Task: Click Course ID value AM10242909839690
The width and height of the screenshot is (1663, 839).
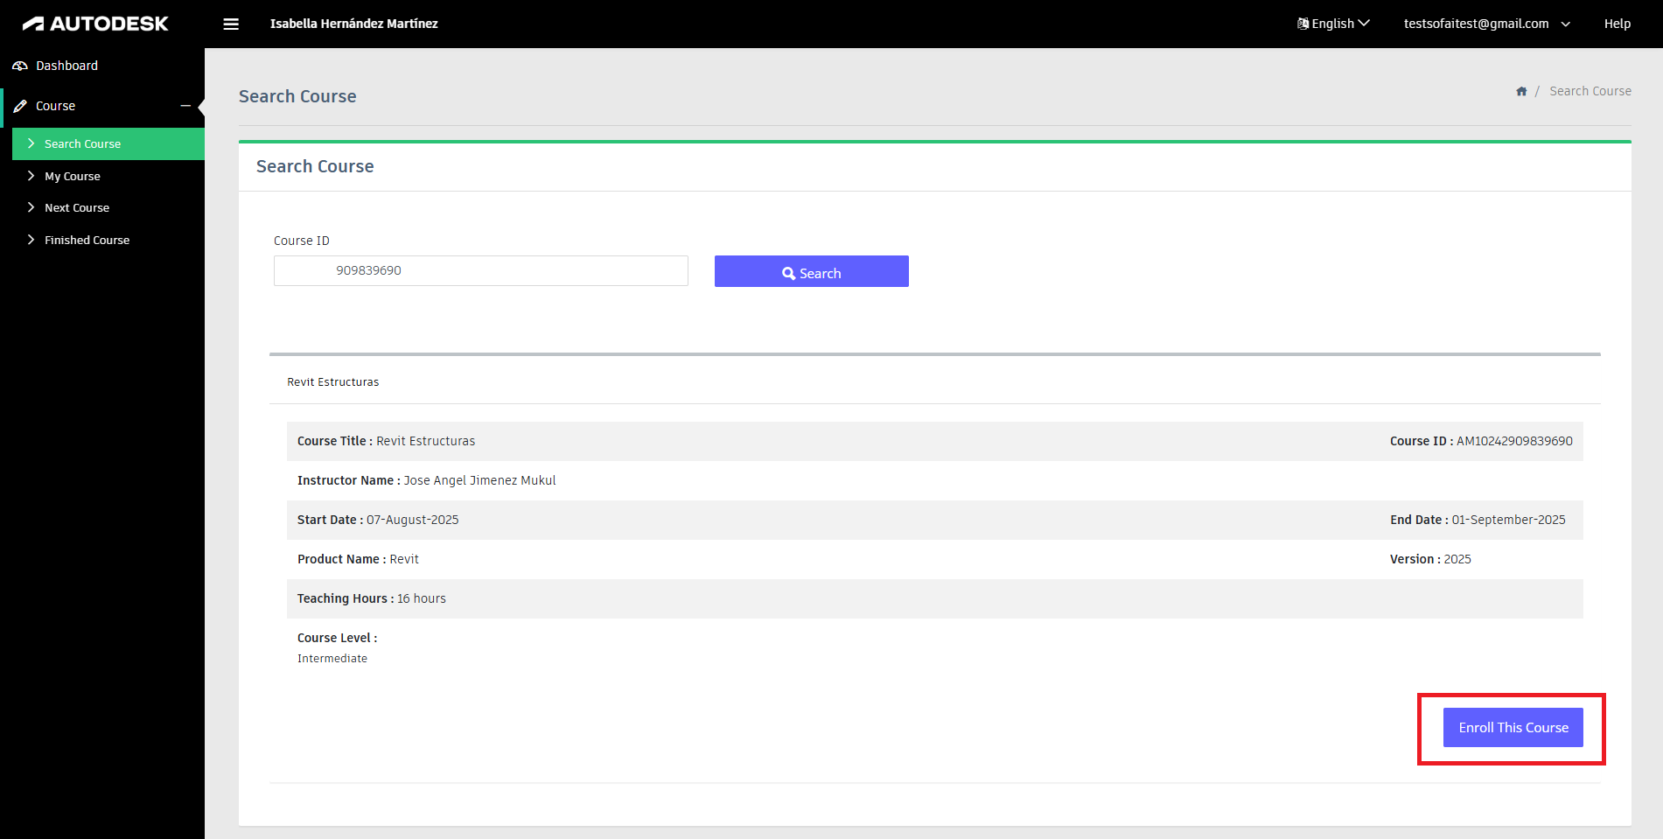Action: point(1514,441)
